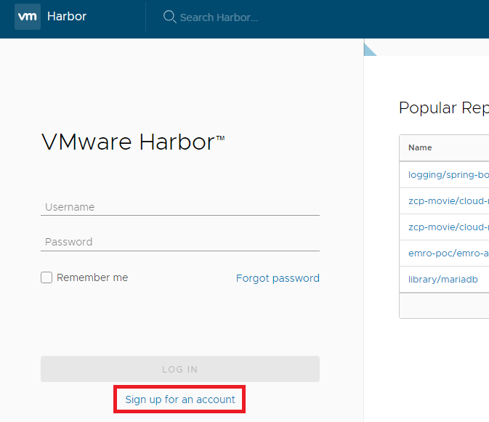Click the Popular Rep heading
Image resolution: width=489 pixels, height=422 pixels.
pyautogui.click(x=444, y=107)
